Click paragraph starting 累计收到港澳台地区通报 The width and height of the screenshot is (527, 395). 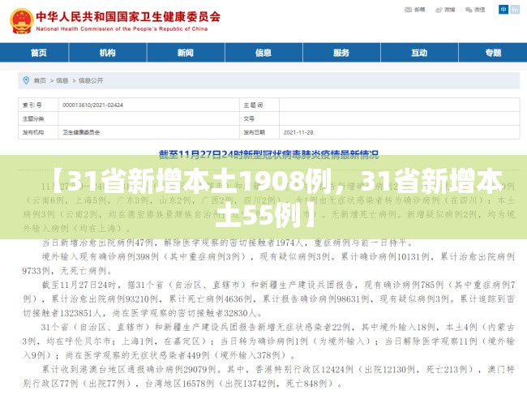coord(268,376)
